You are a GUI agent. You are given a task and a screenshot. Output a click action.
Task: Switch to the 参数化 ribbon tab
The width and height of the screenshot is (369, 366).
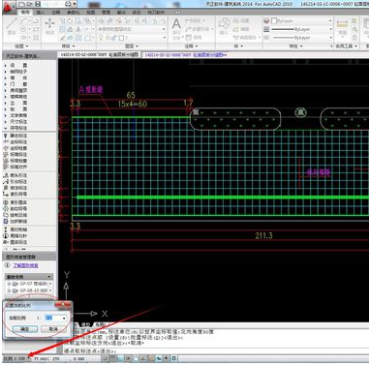point(73,13)
